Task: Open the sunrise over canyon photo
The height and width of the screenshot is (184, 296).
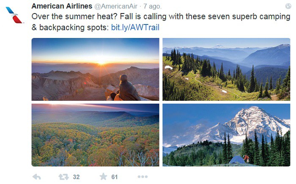Action: pyautogui.click(x=95, y=69)
